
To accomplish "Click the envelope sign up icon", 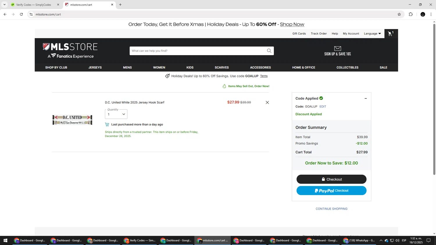I will click(337, 48).
